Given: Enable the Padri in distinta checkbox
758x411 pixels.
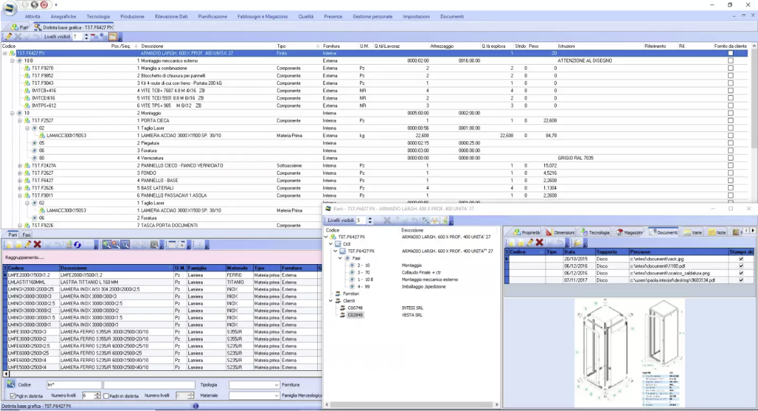Looking at the screenshot, I should [107, 395].
